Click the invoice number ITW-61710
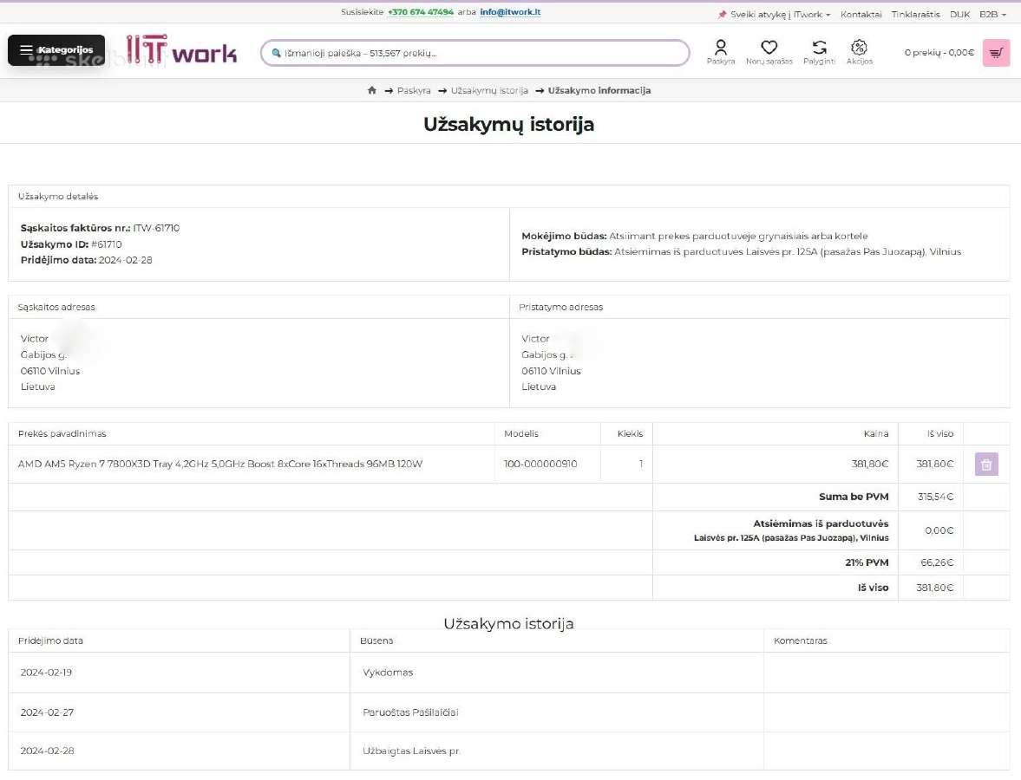Image resolution: width=1021 pixels, height=780 pixels. [156, 228]
